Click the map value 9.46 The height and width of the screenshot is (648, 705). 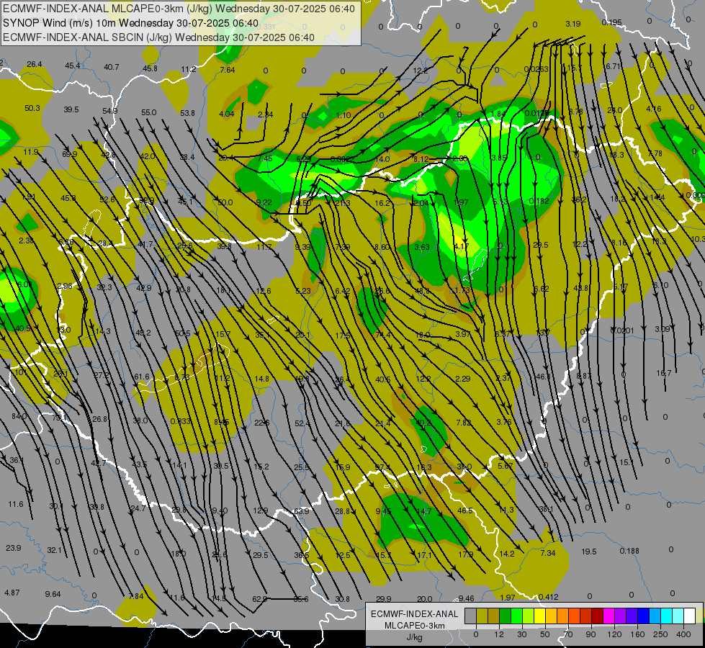[466, 598]
